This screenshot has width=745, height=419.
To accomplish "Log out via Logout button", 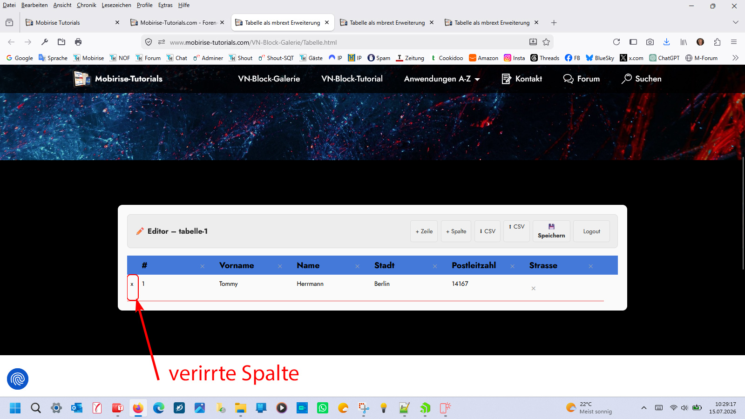I will click(591, 231).
